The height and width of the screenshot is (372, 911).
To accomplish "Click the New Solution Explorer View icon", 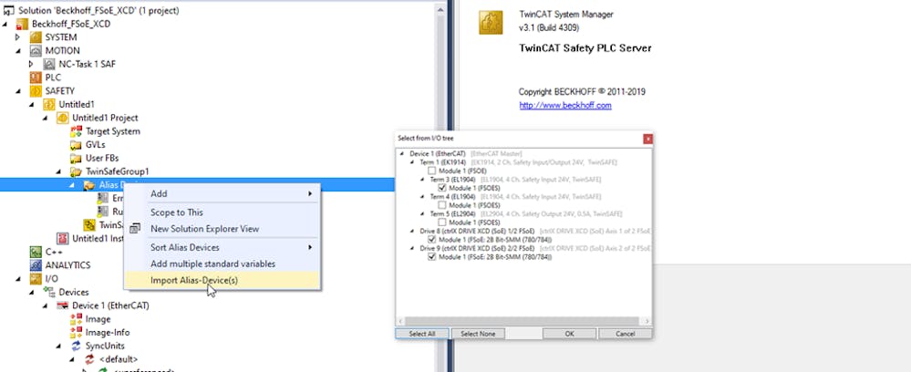I will [x=135, y=229].
